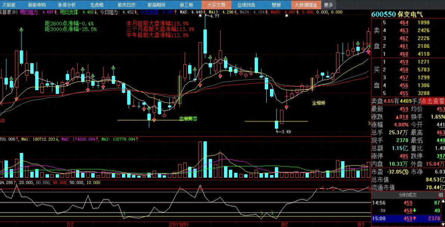This screenshot has width=445, height=227.
Task: Select the 15:00 trade row
Action: click(408, 218)
